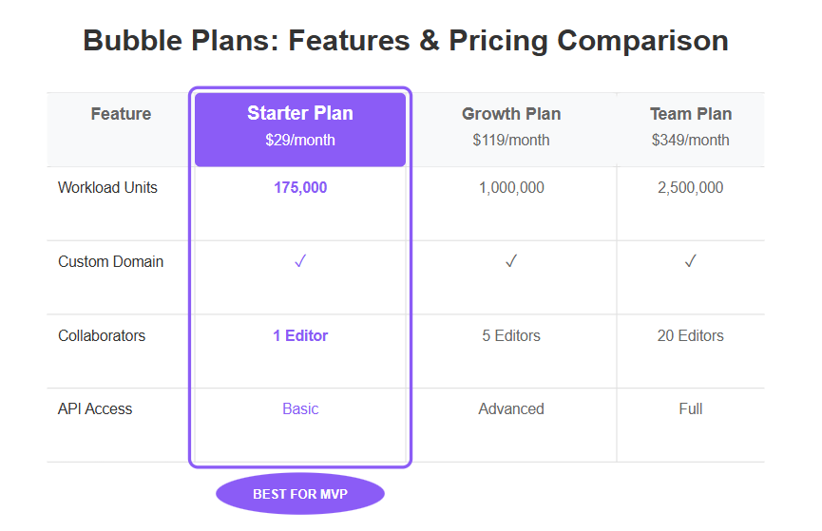The width and height of the screenshot is (822, 531).
Task: Click the Custom Domain row label
Action: pos(110,262)
